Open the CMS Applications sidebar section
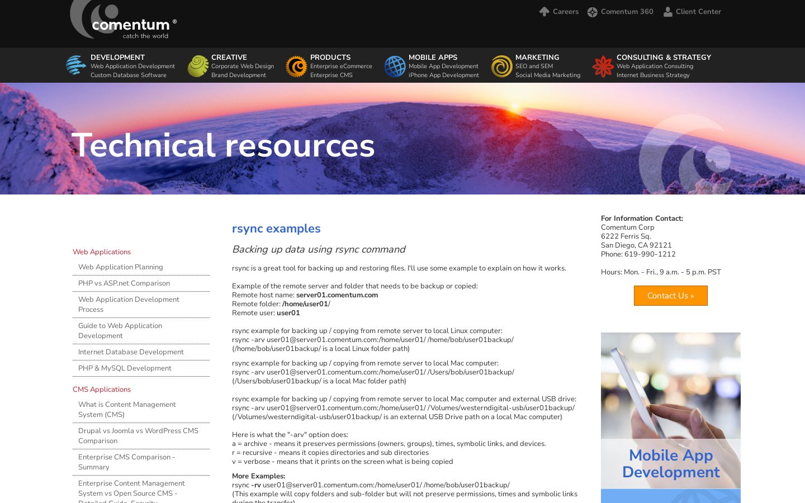 (102, 390)
